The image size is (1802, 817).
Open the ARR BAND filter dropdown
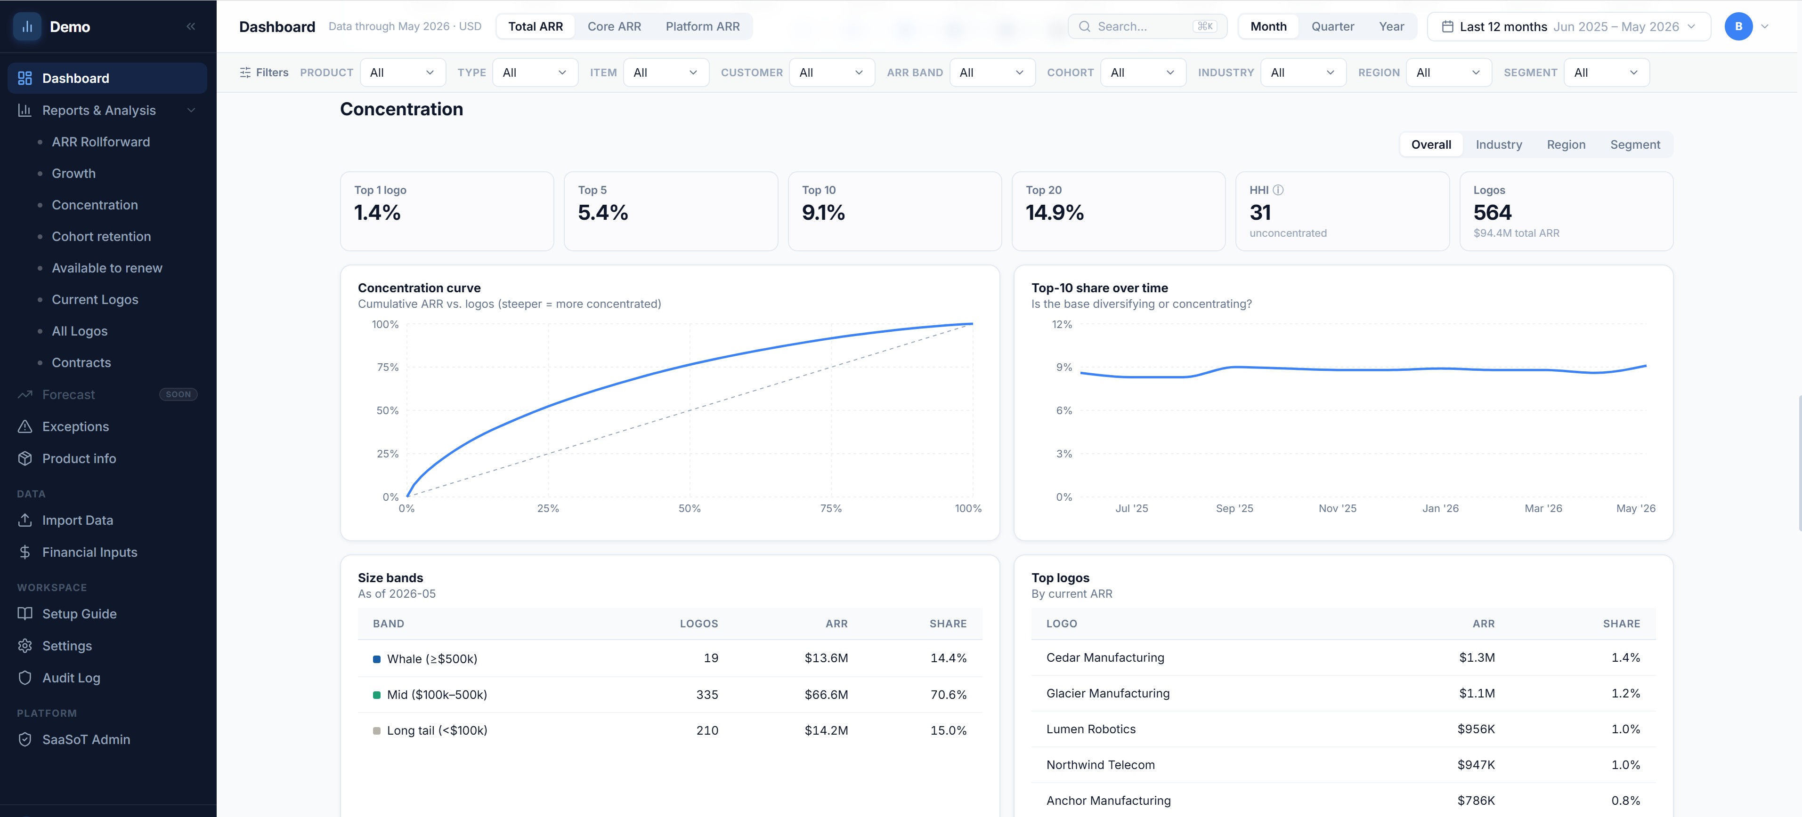pyautogui.click(x=992, y=72)
